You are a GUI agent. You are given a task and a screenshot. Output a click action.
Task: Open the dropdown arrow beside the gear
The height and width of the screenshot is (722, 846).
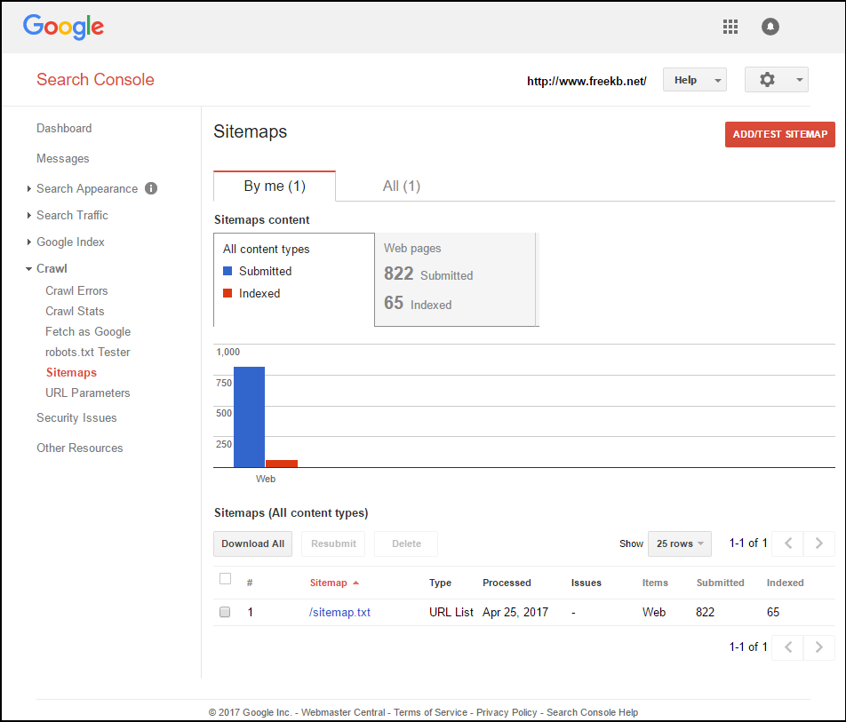tap(799, 80)
